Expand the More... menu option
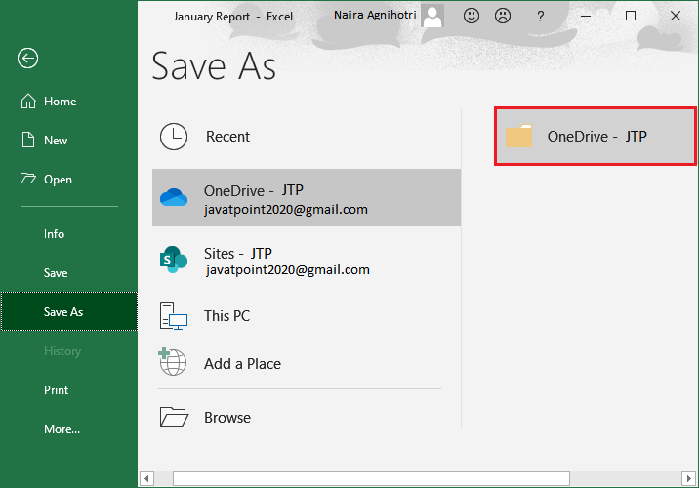699x488 pixels. (62, 429)
